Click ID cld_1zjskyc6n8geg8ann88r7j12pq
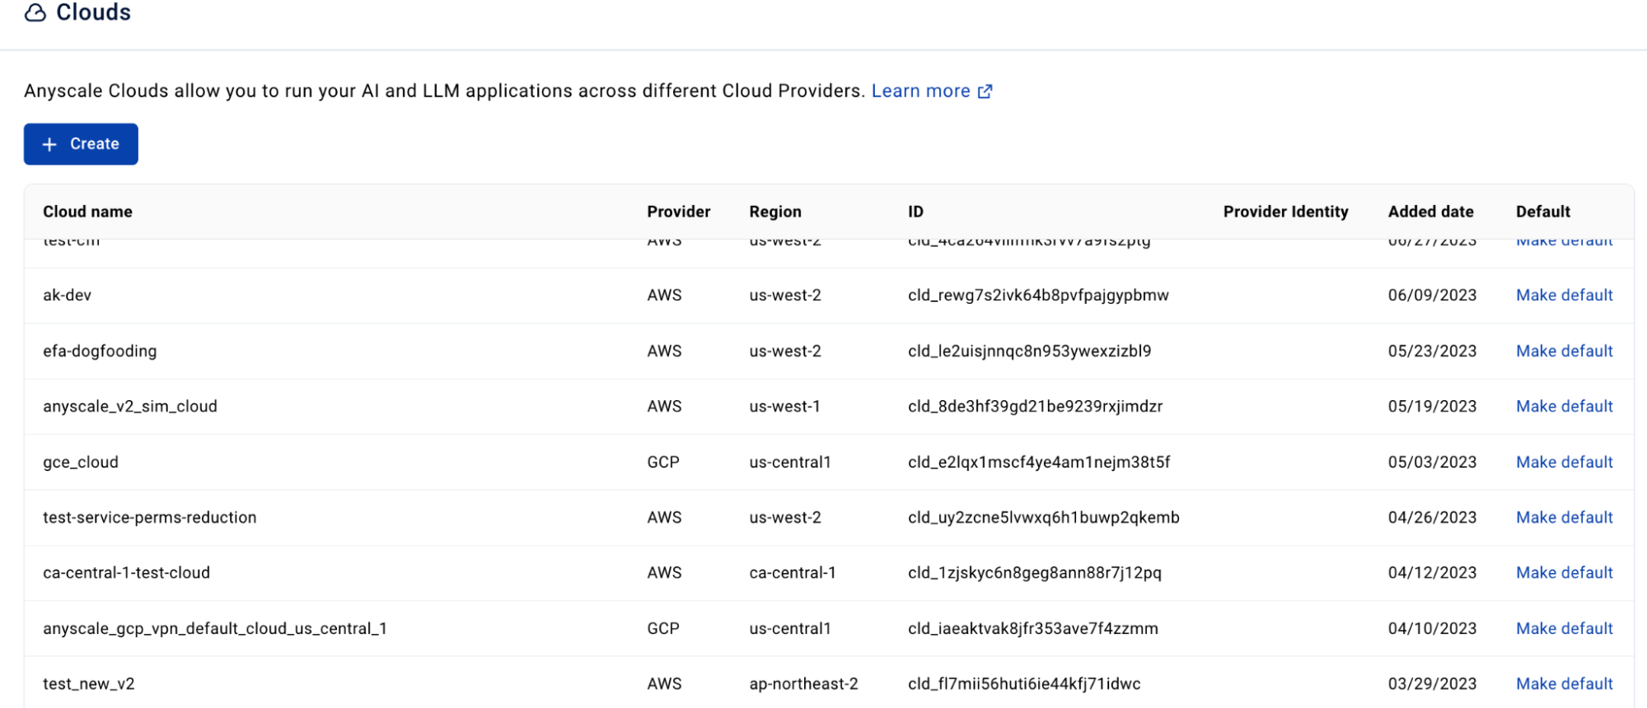This screenshot has height=708, width=1647. click(1035, 572)
